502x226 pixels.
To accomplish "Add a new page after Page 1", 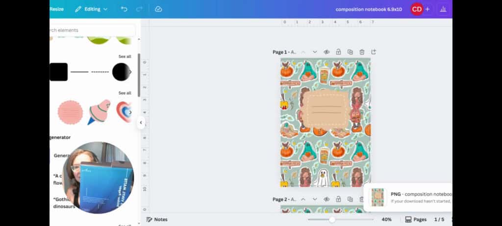I will 374,52.
